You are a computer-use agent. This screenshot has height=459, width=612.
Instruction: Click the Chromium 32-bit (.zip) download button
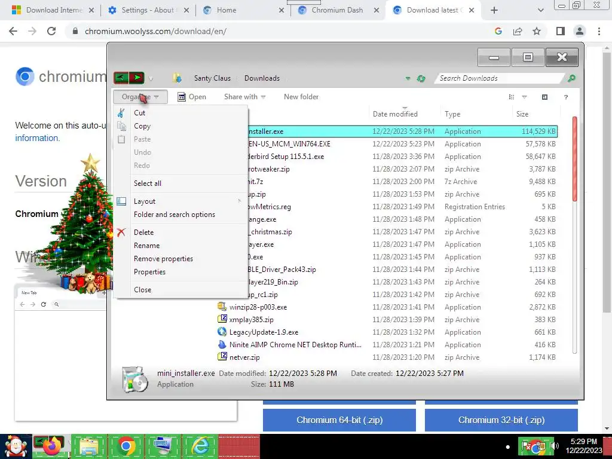(501, 420)
